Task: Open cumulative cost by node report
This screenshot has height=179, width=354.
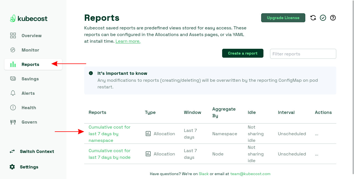Action: (109, 154)
